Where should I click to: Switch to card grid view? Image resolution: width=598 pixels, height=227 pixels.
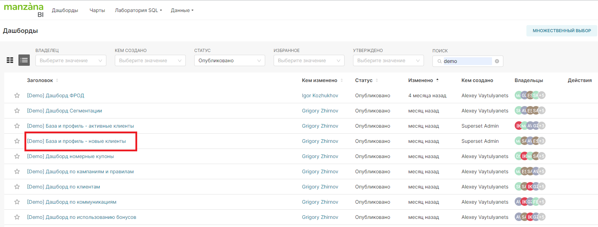[x=10, y=60]
